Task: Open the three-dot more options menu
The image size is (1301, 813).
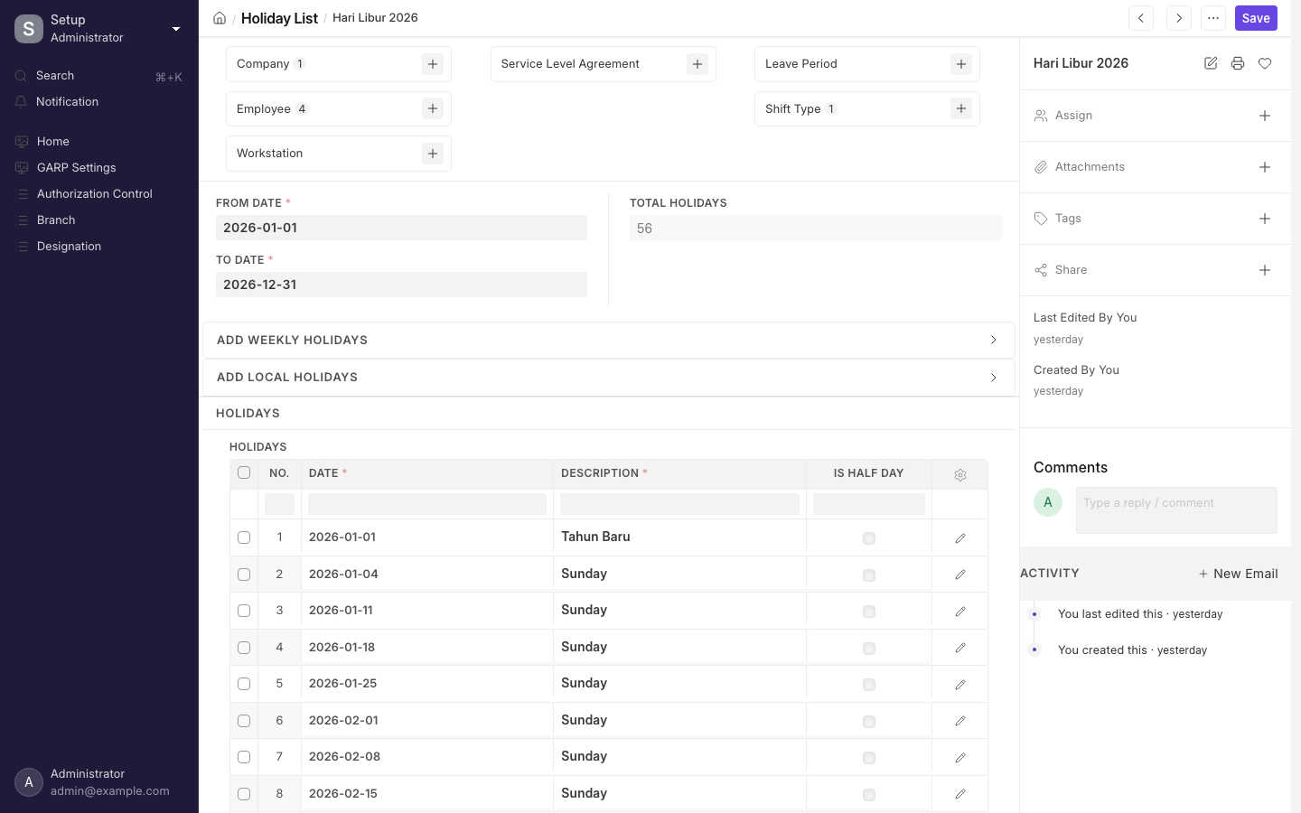Action: pyautogui.click(x=1213, y=18)
